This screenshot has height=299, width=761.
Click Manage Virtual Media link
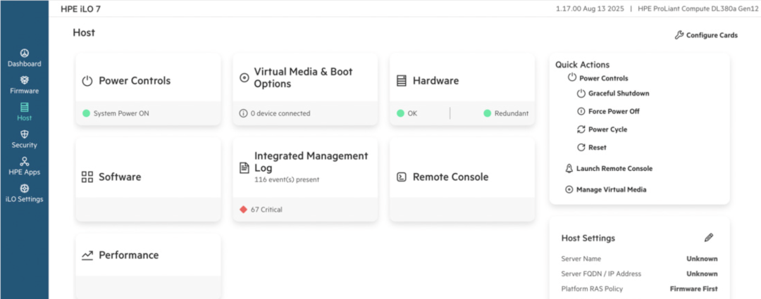pyautogui.click(x=606, y=189)
